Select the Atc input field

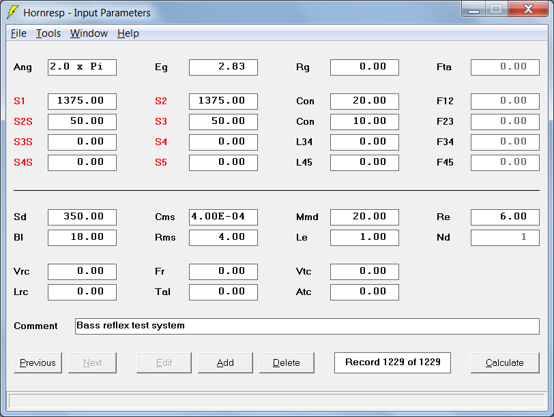click(364, 292)
